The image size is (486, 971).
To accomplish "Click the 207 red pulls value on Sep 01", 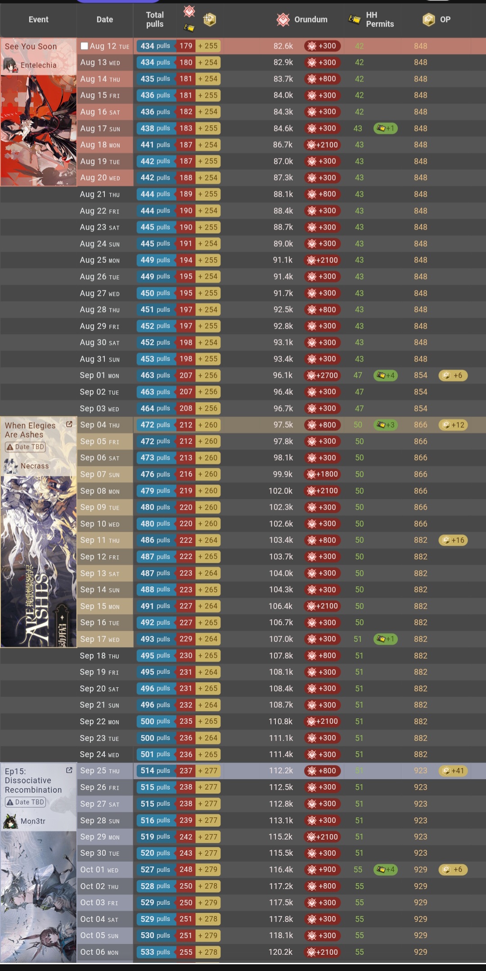I will pyautogui.click(x=186, y=375).
